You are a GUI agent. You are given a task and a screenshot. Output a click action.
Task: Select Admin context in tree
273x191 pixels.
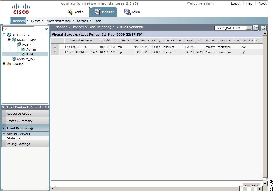[x=31, y=49]
